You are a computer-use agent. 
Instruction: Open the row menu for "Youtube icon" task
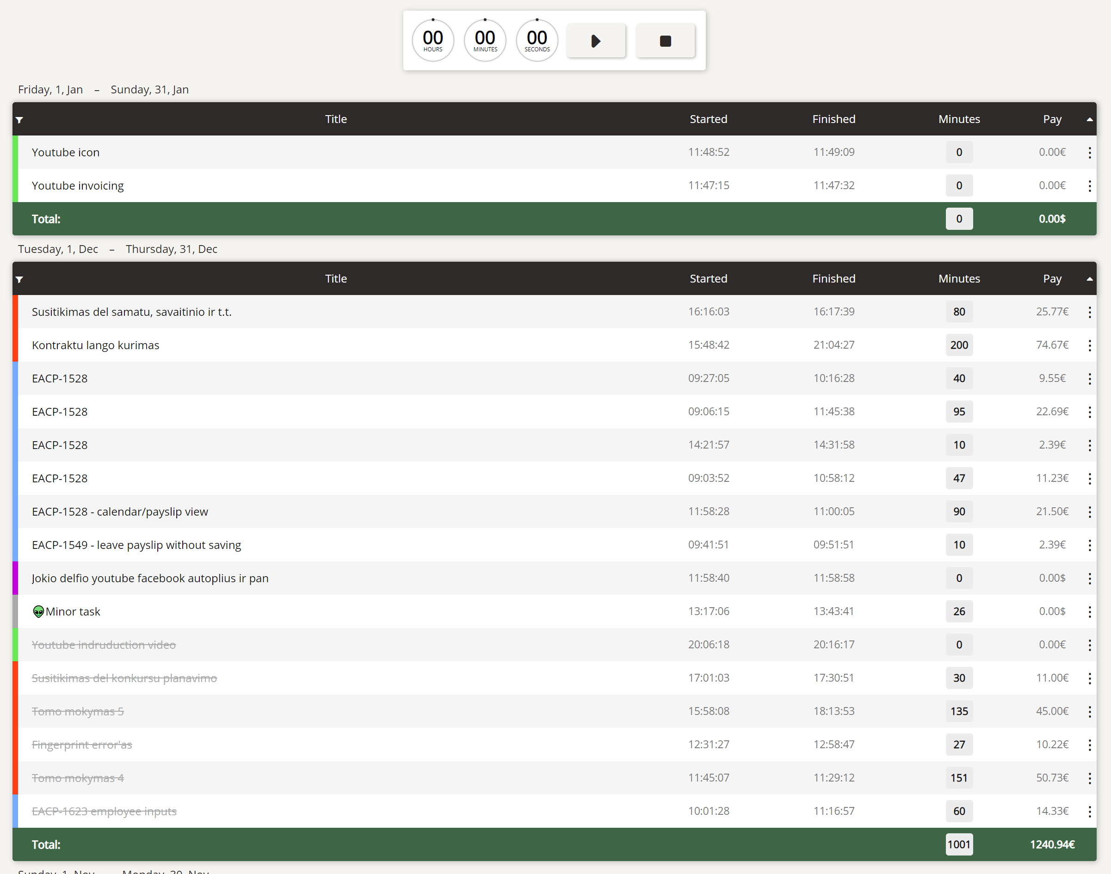point(1090,152)
